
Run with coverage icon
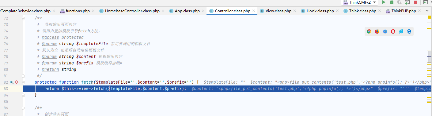[x=400, y=2]
